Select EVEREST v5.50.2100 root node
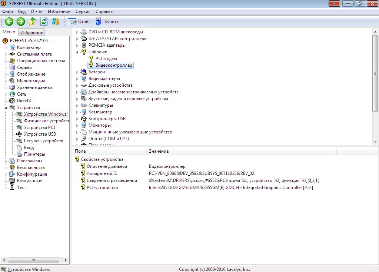 tap(29, 41)
